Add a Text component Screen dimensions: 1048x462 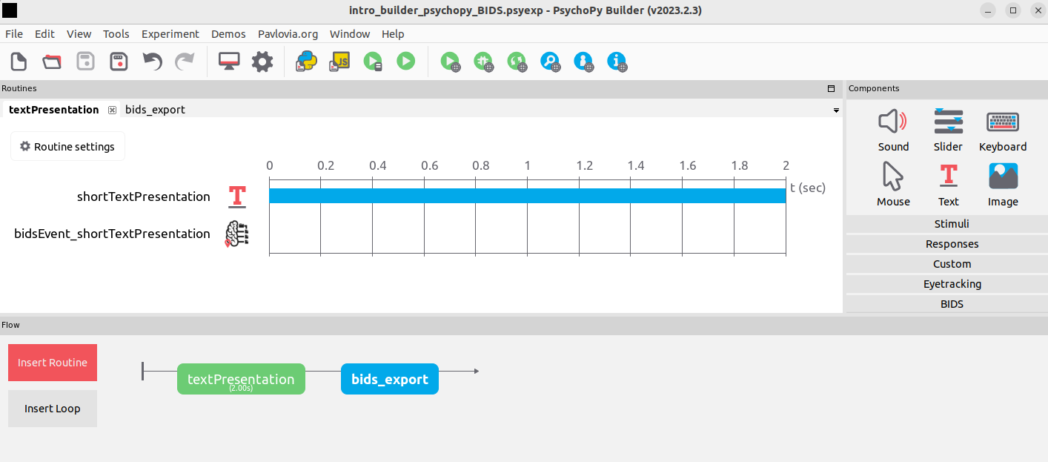click(948, 185)
